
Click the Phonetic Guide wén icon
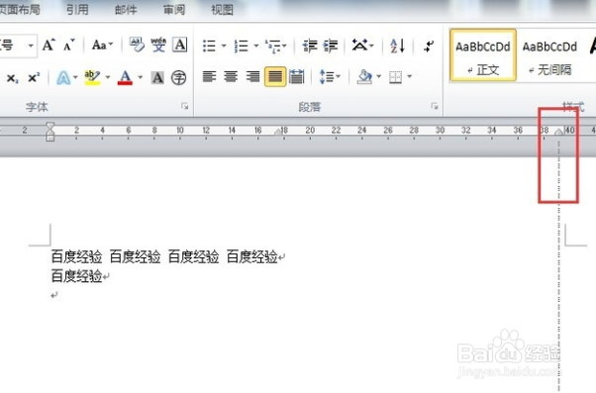[158, 45]
